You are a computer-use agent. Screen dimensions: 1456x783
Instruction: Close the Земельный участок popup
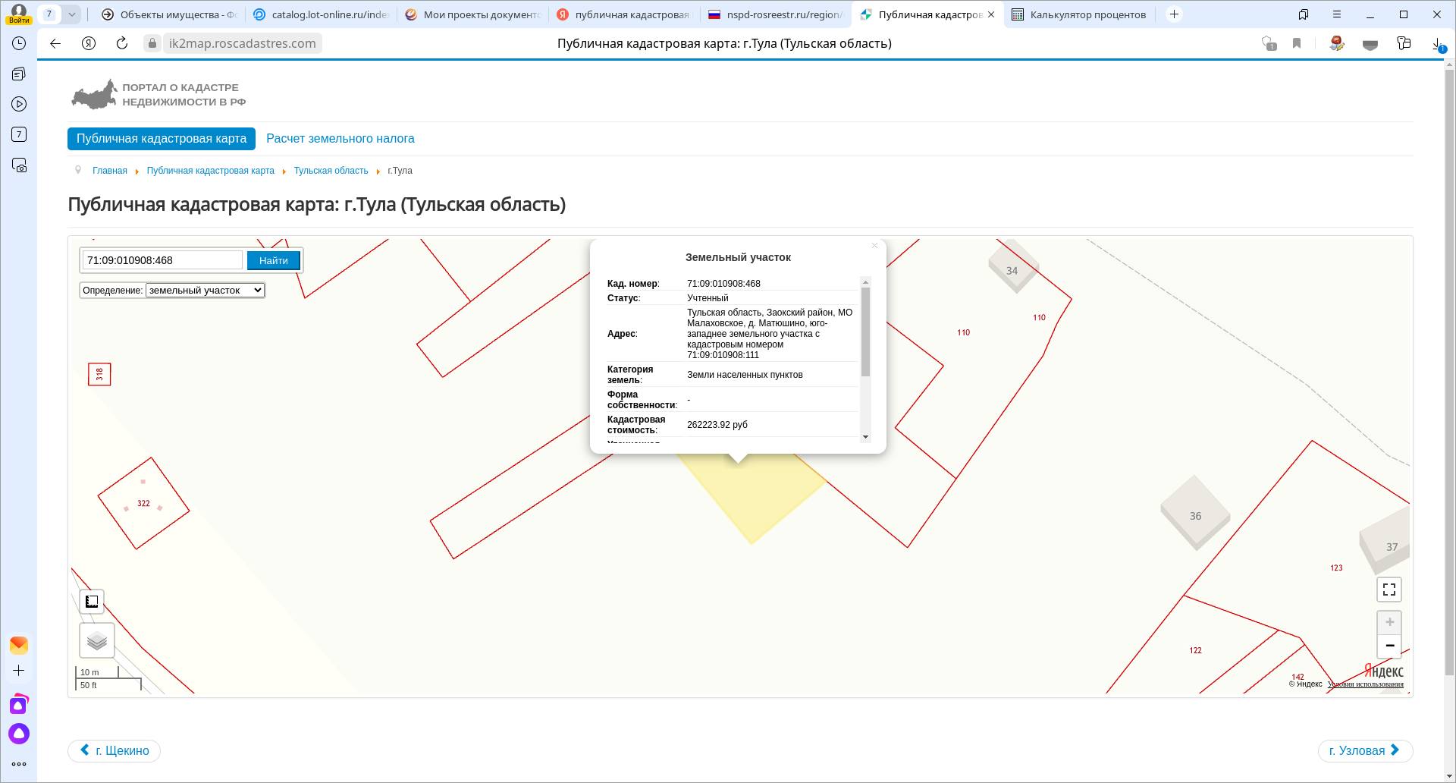click(874, 246)
